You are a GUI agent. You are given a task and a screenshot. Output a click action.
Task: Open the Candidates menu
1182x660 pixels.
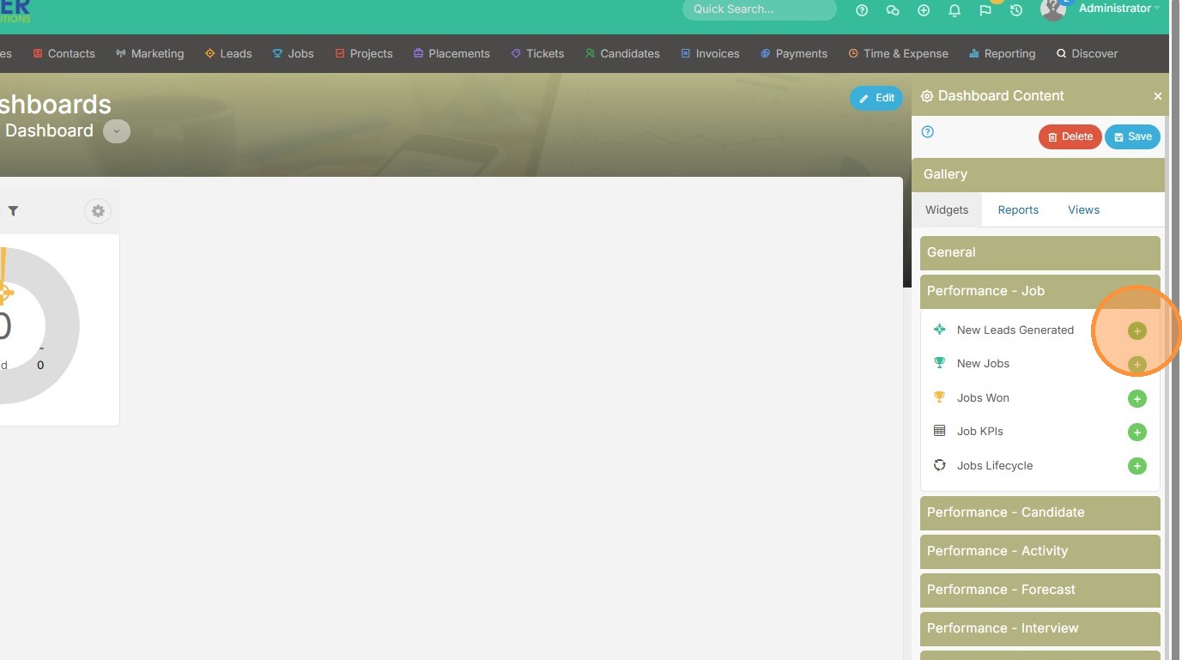pyautogui.click(x=622, y=53)
